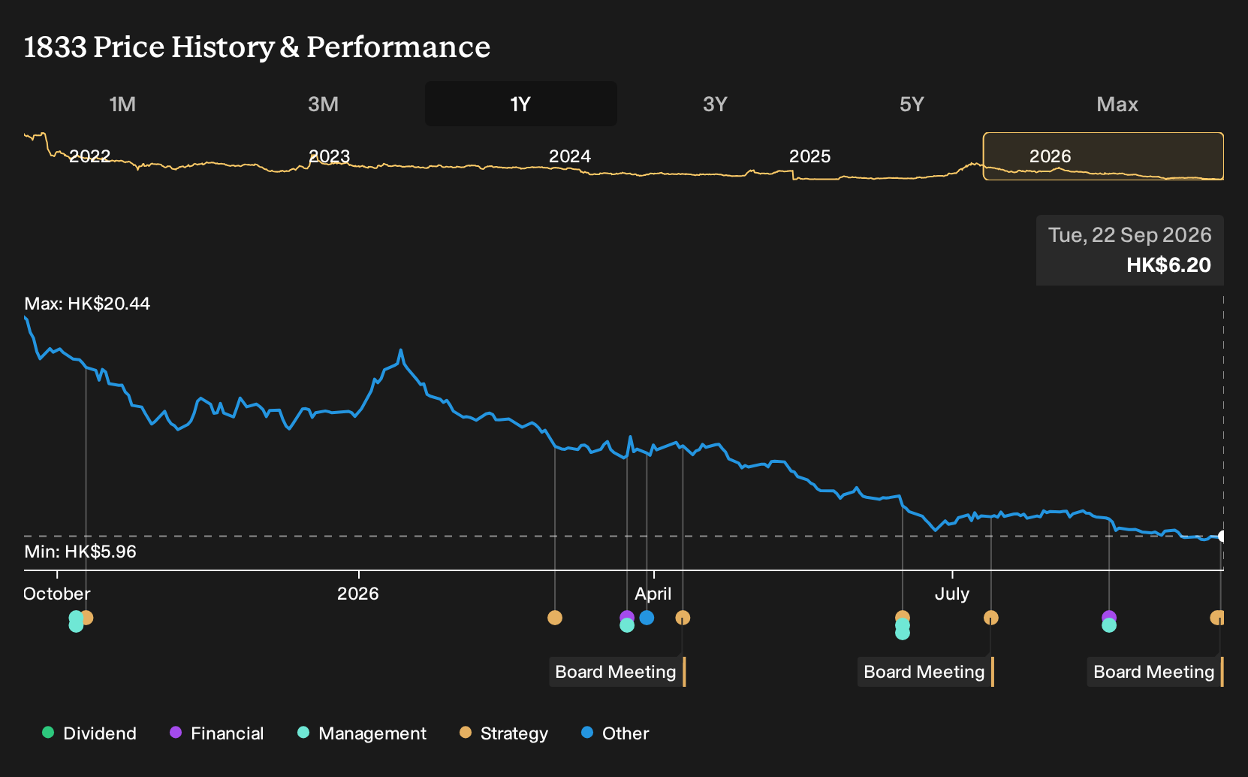
Task: Click the blue Other legend dot
Action: (587, 732)
